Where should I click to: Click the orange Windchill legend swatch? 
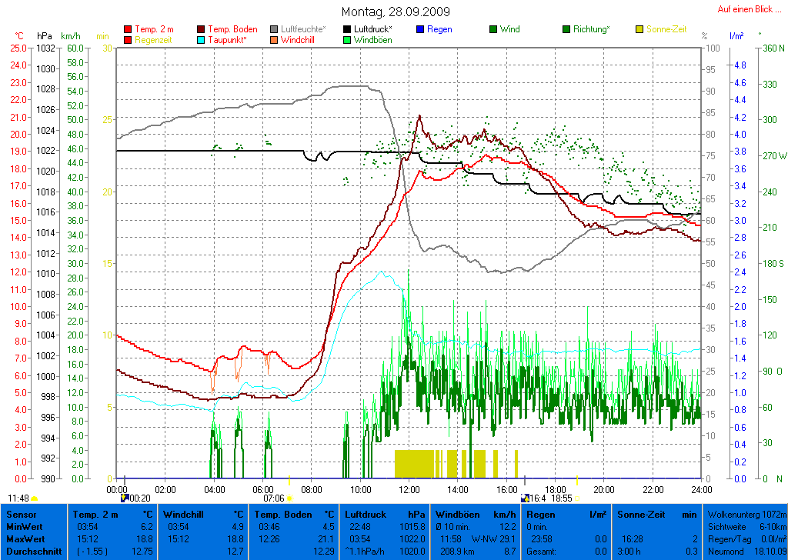point(274,40)
